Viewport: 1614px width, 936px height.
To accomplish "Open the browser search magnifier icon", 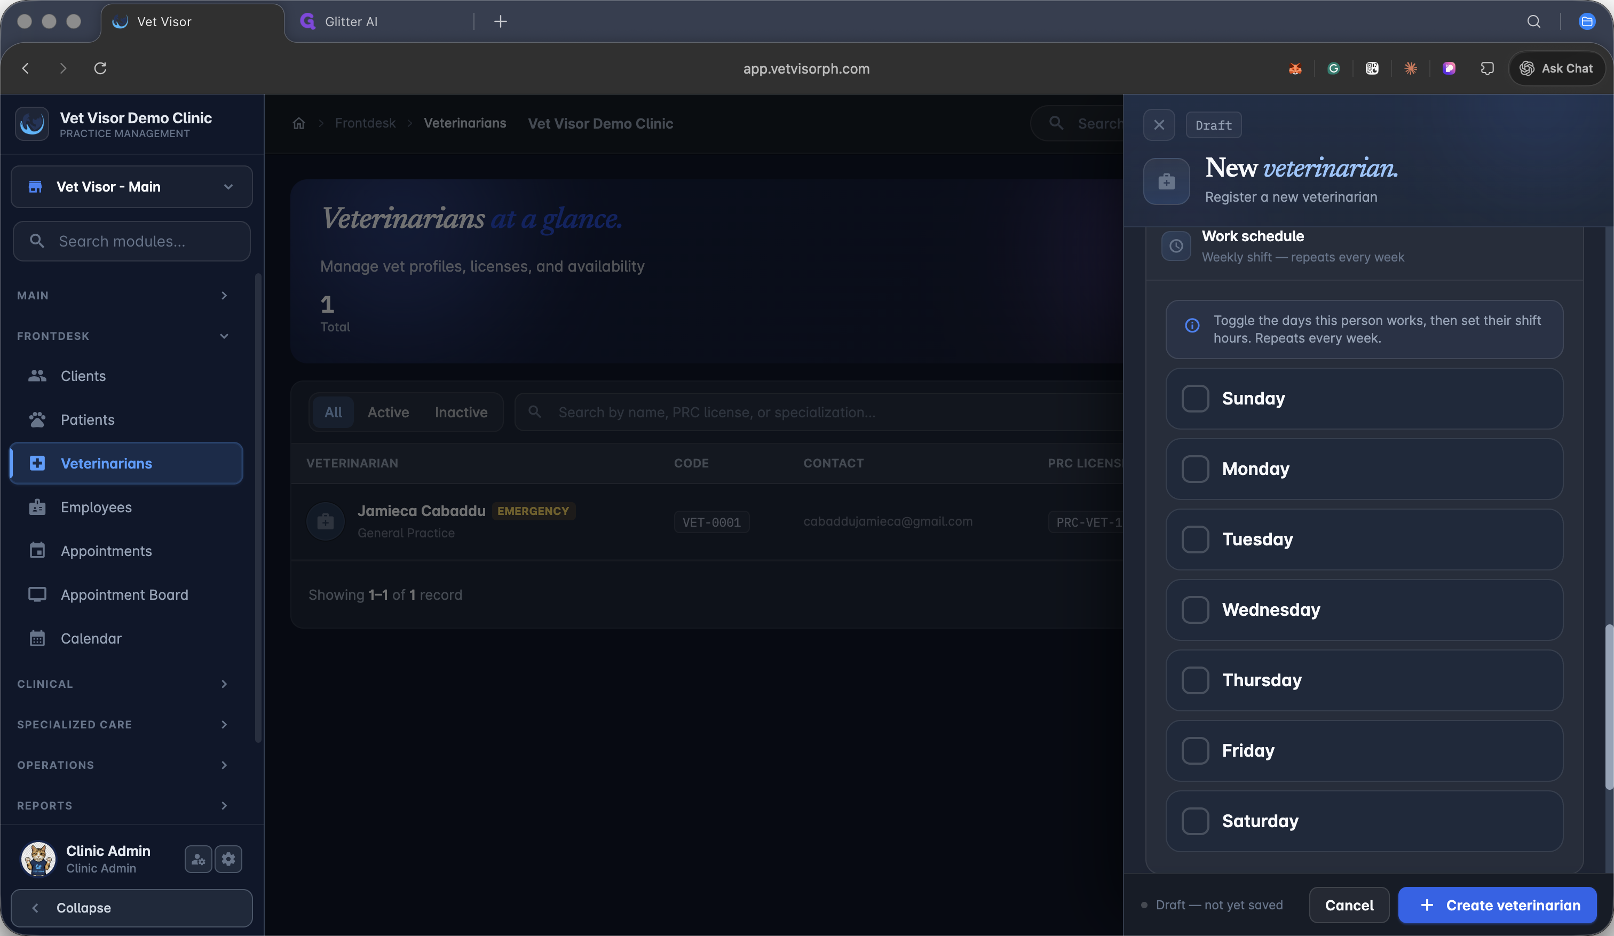I will pyautogui.click(x=1534, y=22).
